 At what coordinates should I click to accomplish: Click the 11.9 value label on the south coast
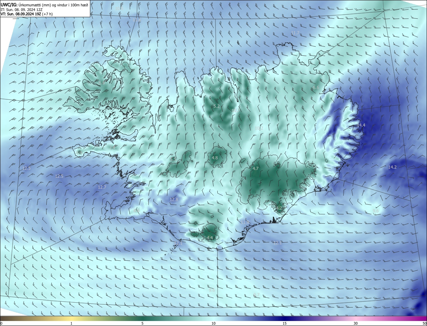coord(245,222)
